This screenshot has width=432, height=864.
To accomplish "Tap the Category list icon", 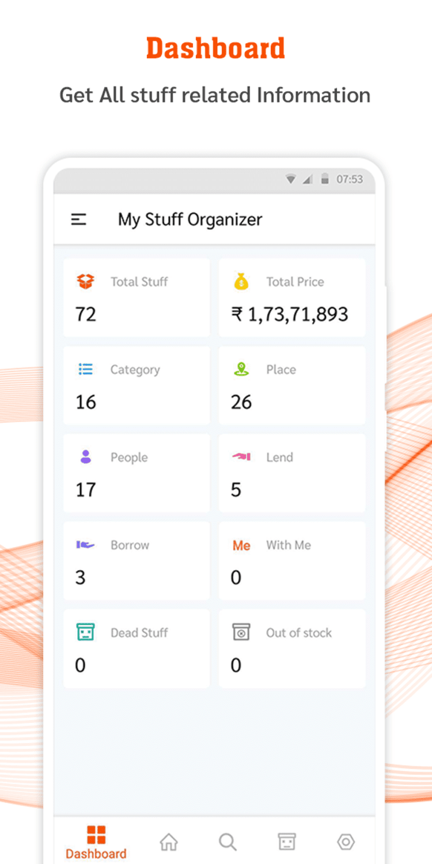I will [85, 369].
